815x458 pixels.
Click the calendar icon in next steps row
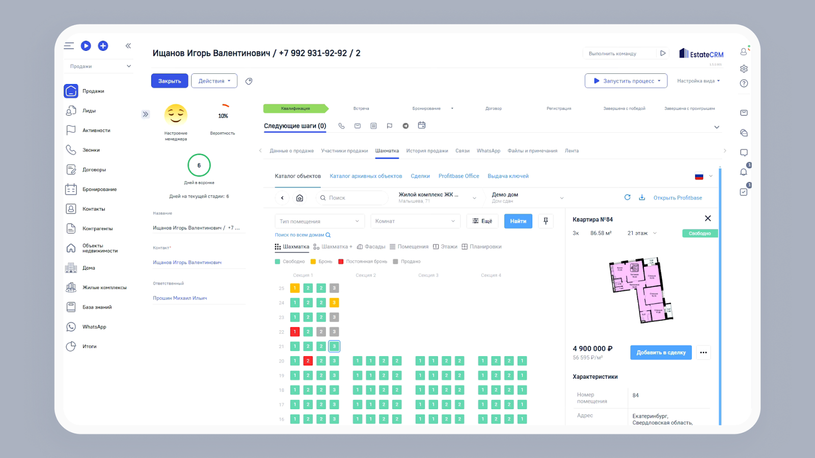[422, 125]
